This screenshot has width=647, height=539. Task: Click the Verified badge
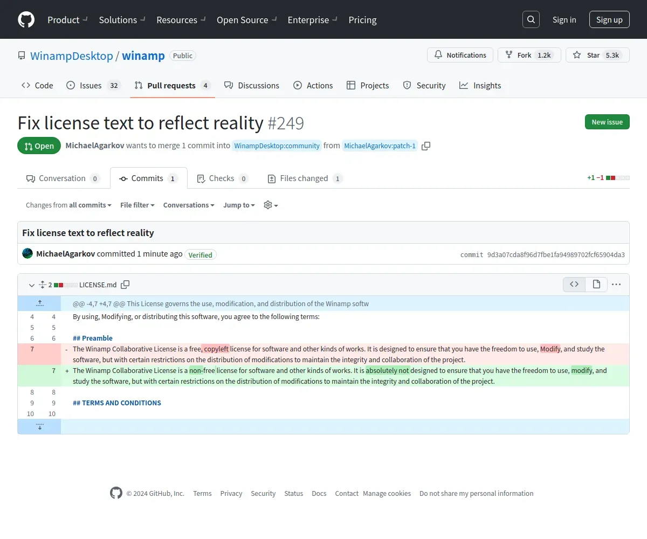coord(201,255)
